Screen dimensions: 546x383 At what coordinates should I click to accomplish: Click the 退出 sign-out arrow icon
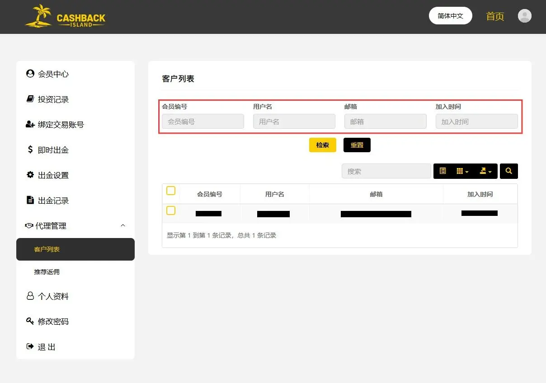tap(30, 346)
